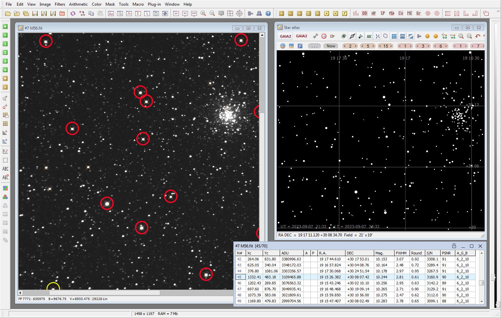Open help with the blue question mark icon

click(268, 14)
